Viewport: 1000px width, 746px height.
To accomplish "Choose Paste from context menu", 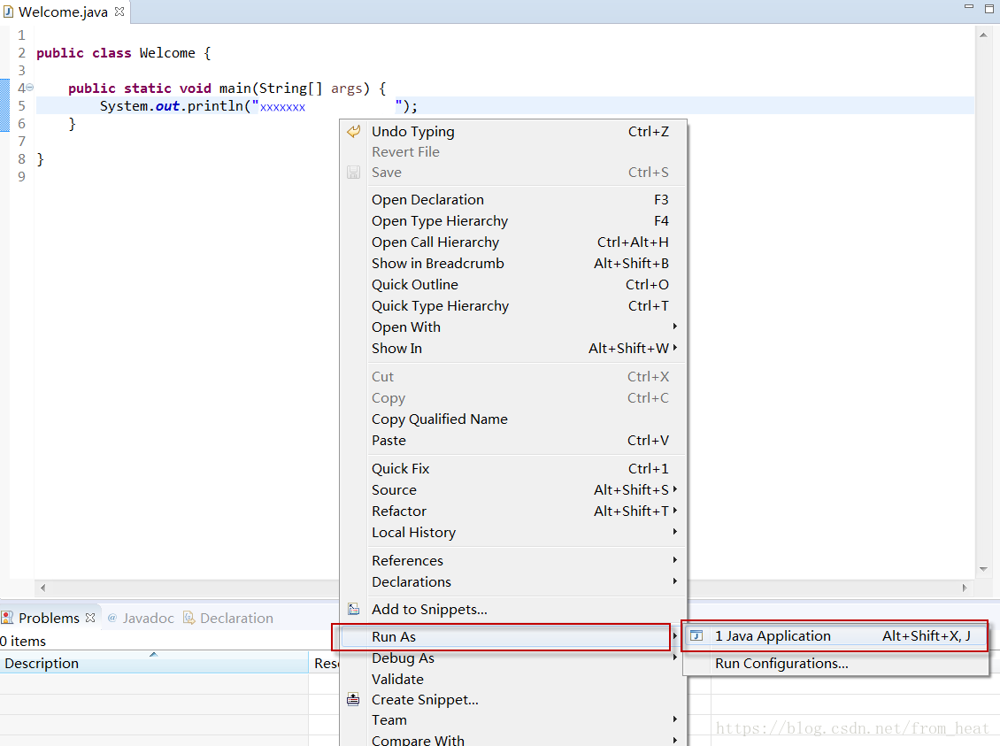I will (x=515, y=441).
